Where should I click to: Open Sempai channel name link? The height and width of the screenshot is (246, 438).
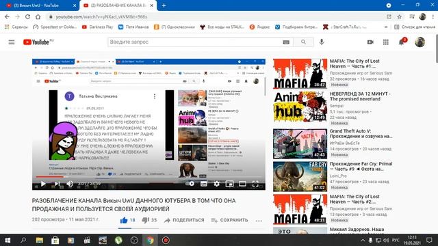[337, 106]
